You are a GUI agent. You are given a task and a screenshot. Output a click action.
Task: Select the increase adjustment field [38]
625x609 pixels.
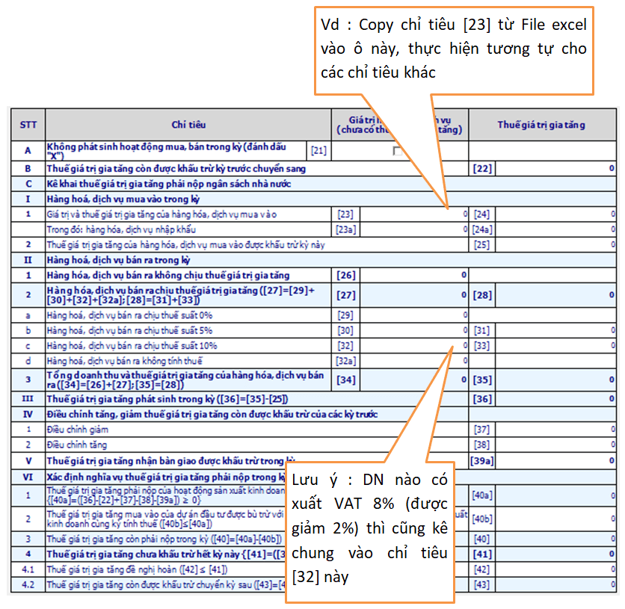coord(555,445)
